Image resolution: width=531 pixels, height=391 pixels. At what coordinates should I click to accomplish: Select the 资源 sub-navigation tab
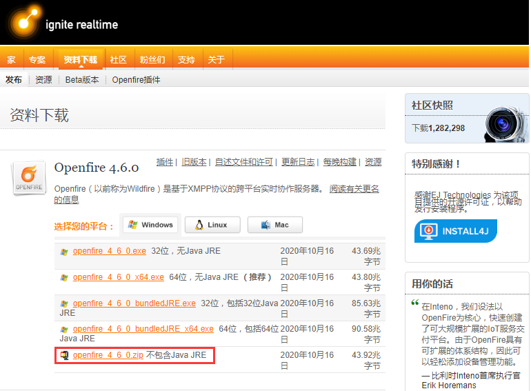(x=43, y=80)
